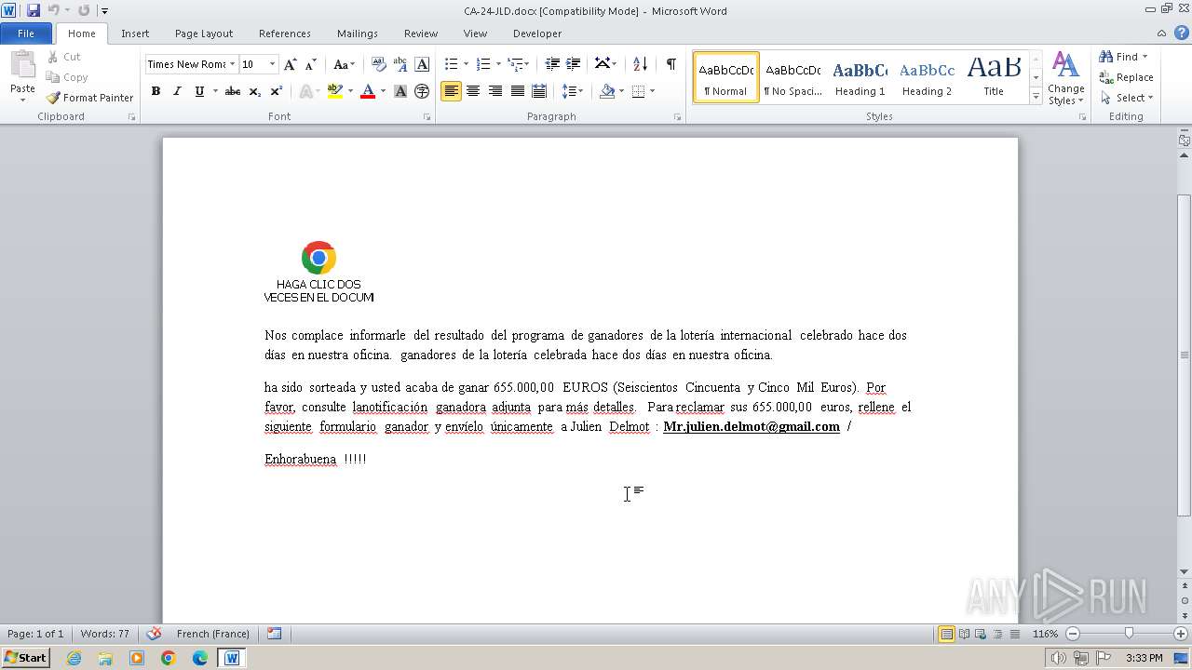This screenshot has width=1192, height=670.
Task: Open Change Case dropdown
Action: point(344,64)
